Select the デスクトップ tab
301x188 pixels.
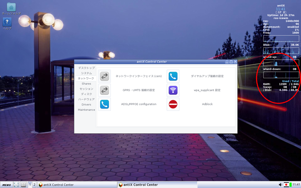pyautogui.click(x=86, y=68)
